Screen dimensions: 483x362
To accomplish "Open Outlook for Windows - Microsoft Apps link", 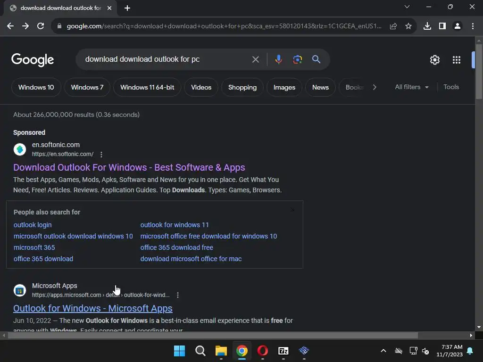I will (x=93, y=308).
